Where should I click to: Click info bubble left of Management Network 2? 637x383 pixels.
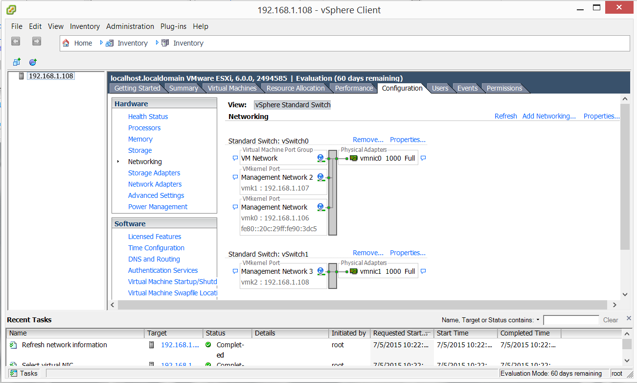(235, 177)
